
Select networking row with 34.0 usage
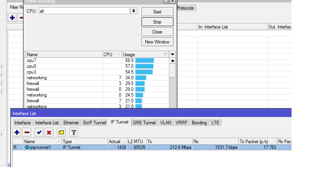pos(97,78)
